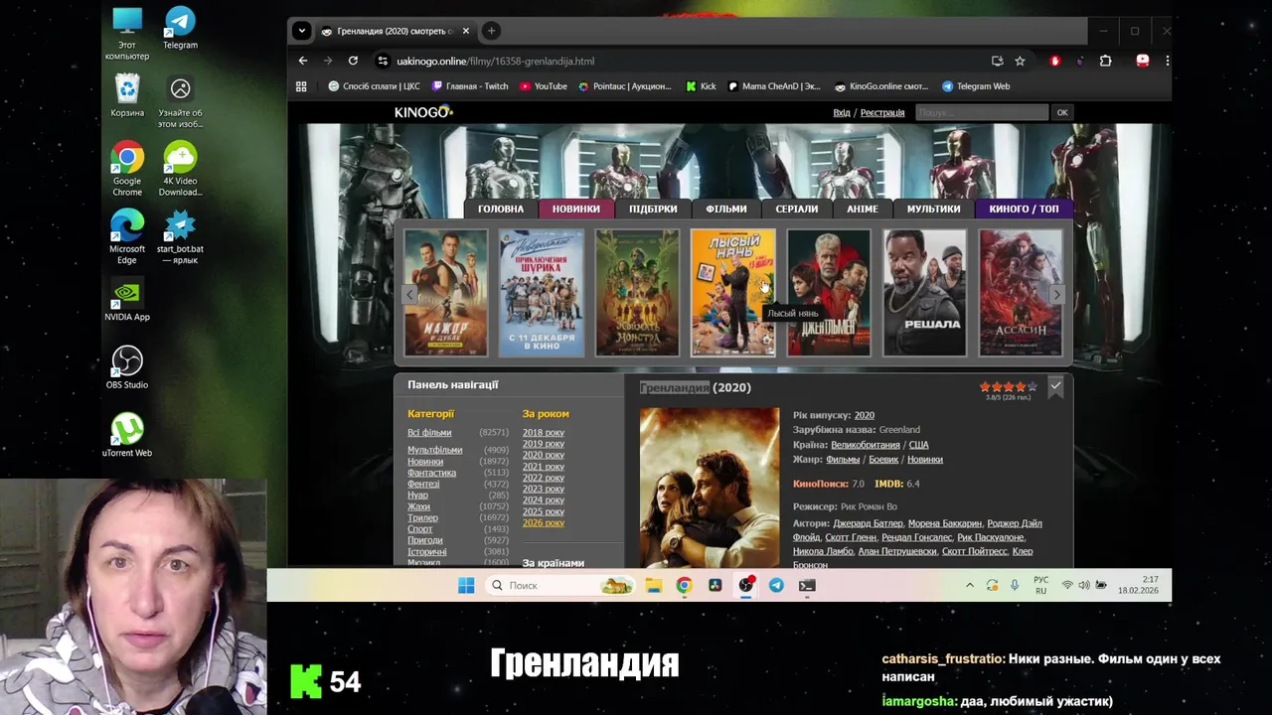Viewport: 1272px width, 715px height.
Task: Open OBS Studio taskbar icon
Action: (x=745, y=585)
